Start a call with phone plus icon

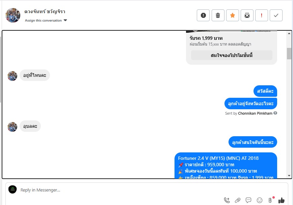[x=227, y=200]
